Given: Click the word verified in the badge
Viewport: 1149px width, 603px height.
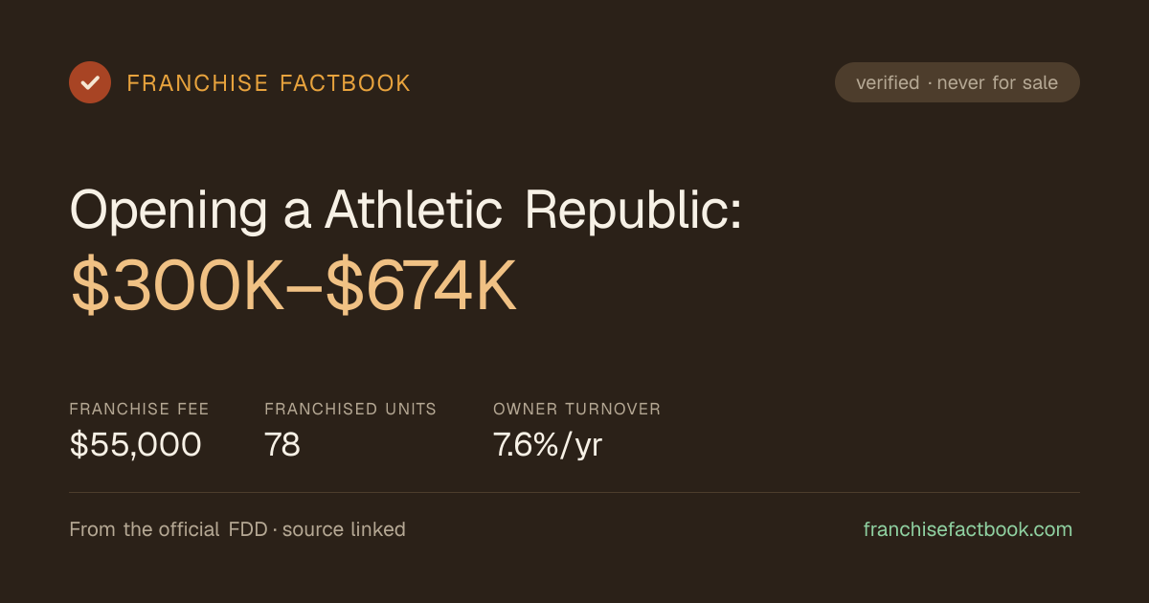Looking at the screenshot, I should pyautogui.click(x=888, y=82).
